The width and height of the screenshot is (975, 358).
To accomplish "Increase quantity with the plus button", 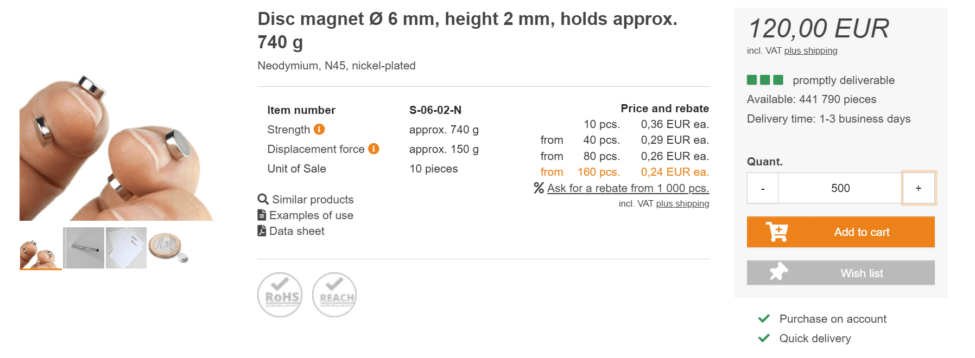I will coord(919,188).
